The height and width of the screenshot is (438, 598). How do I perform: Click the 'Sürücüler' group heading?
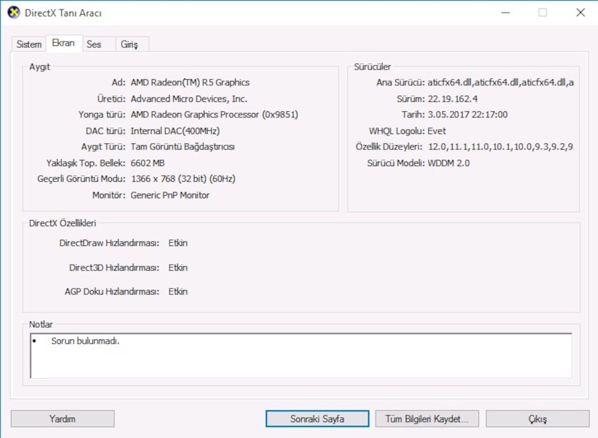point(372,66)
